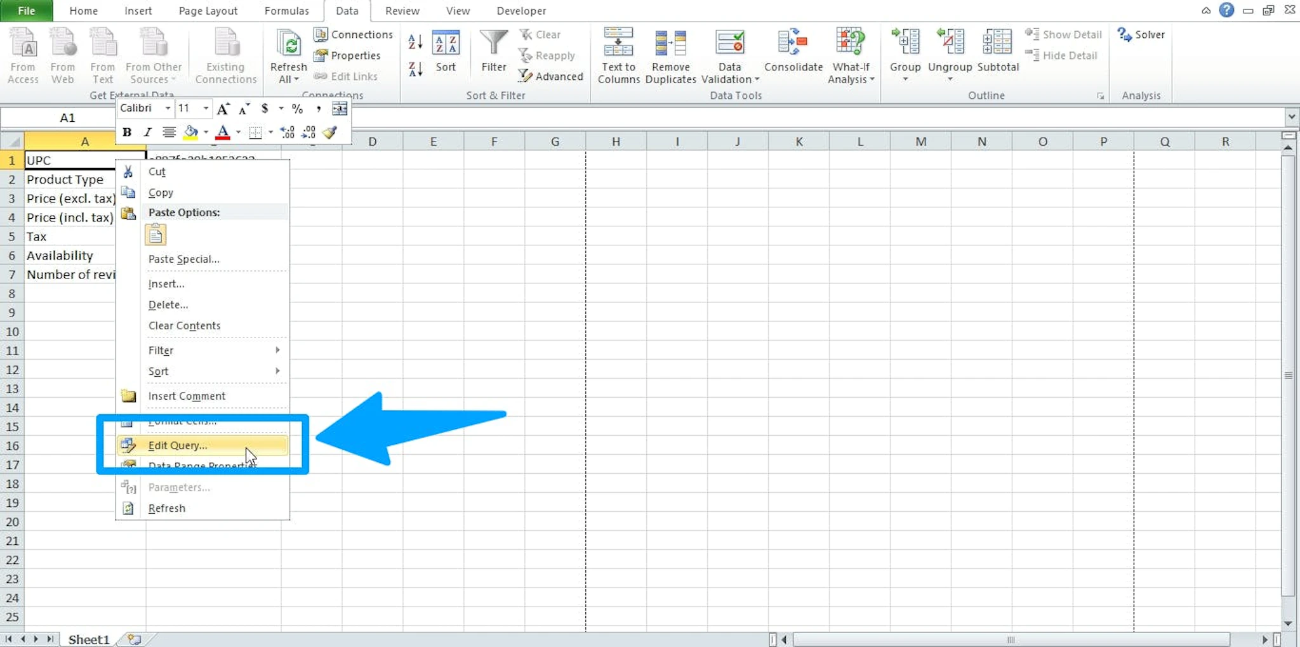
Task: Open Text to Columns wizard
Action: [618, 56]
